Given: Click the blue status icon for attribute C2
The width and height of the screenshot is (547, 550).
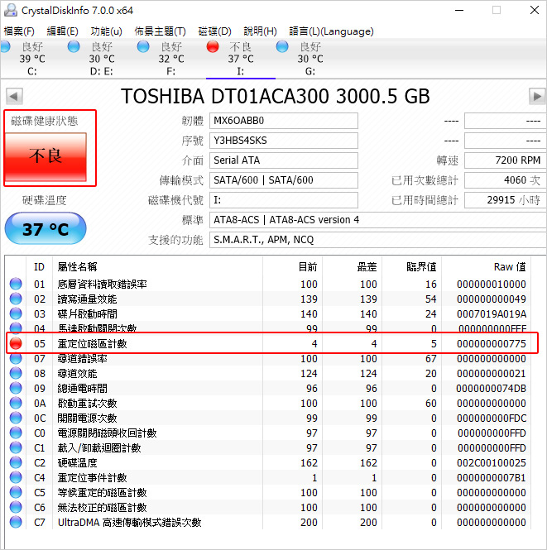Looking at the screenshot, I should [x=16, y=462].
